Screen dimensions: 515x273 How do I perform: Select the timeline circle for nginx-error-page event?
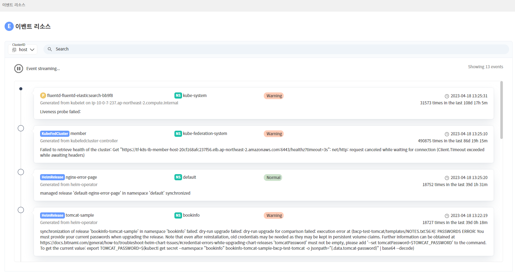[x=21, y=172]
